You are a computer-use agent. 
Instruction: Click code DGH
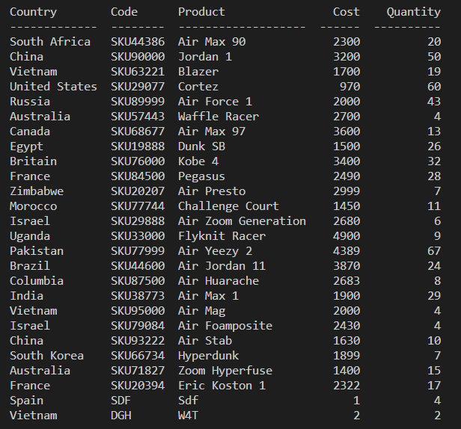click(120, 416)
